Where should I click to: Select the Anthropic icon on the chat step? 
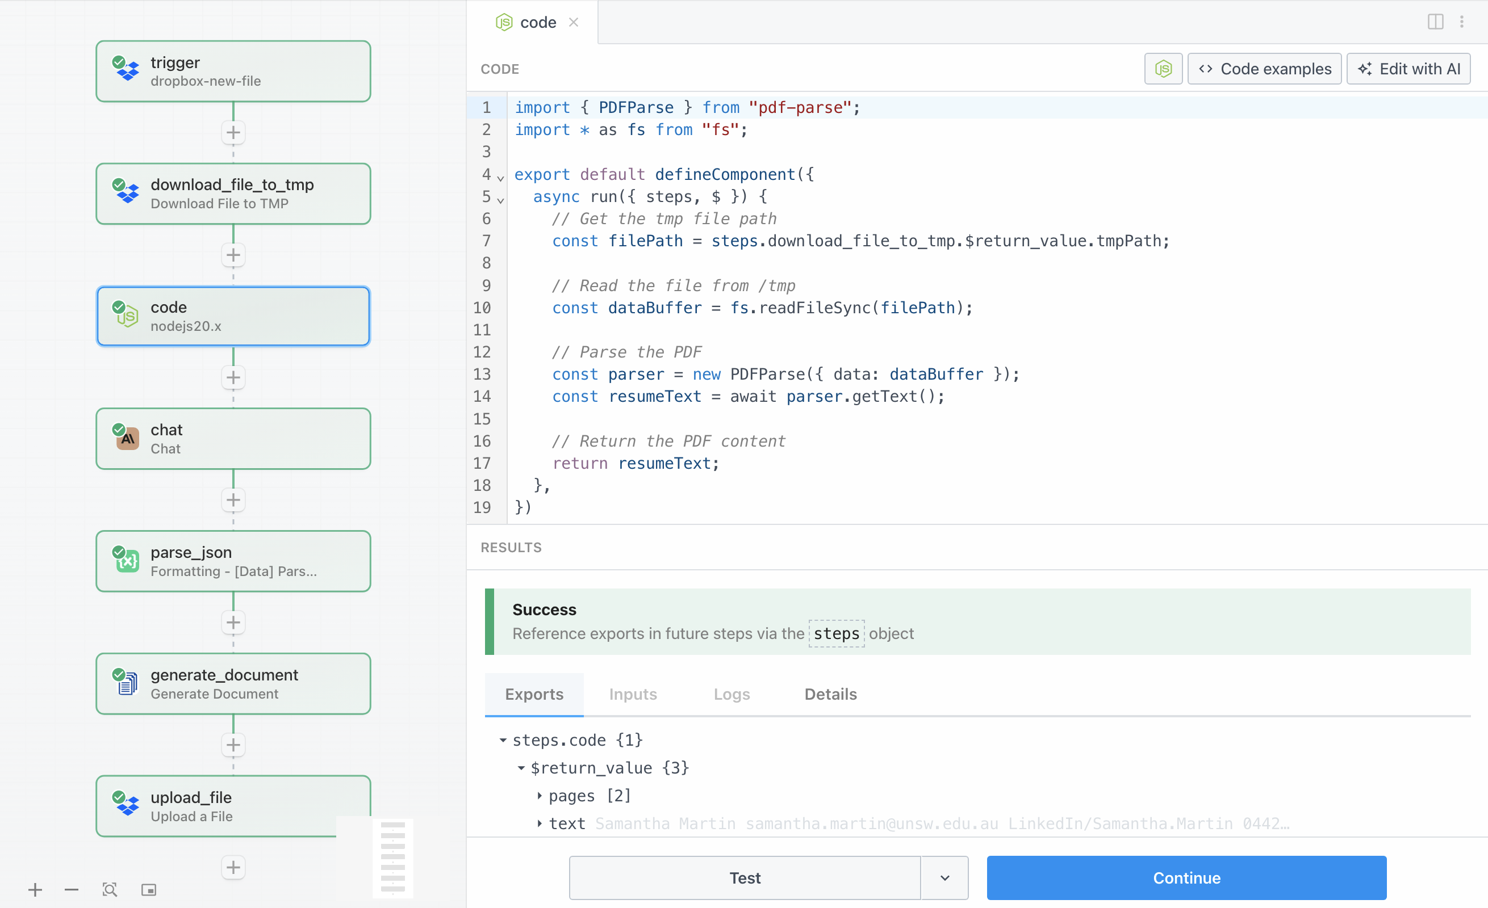click(127, 439)
